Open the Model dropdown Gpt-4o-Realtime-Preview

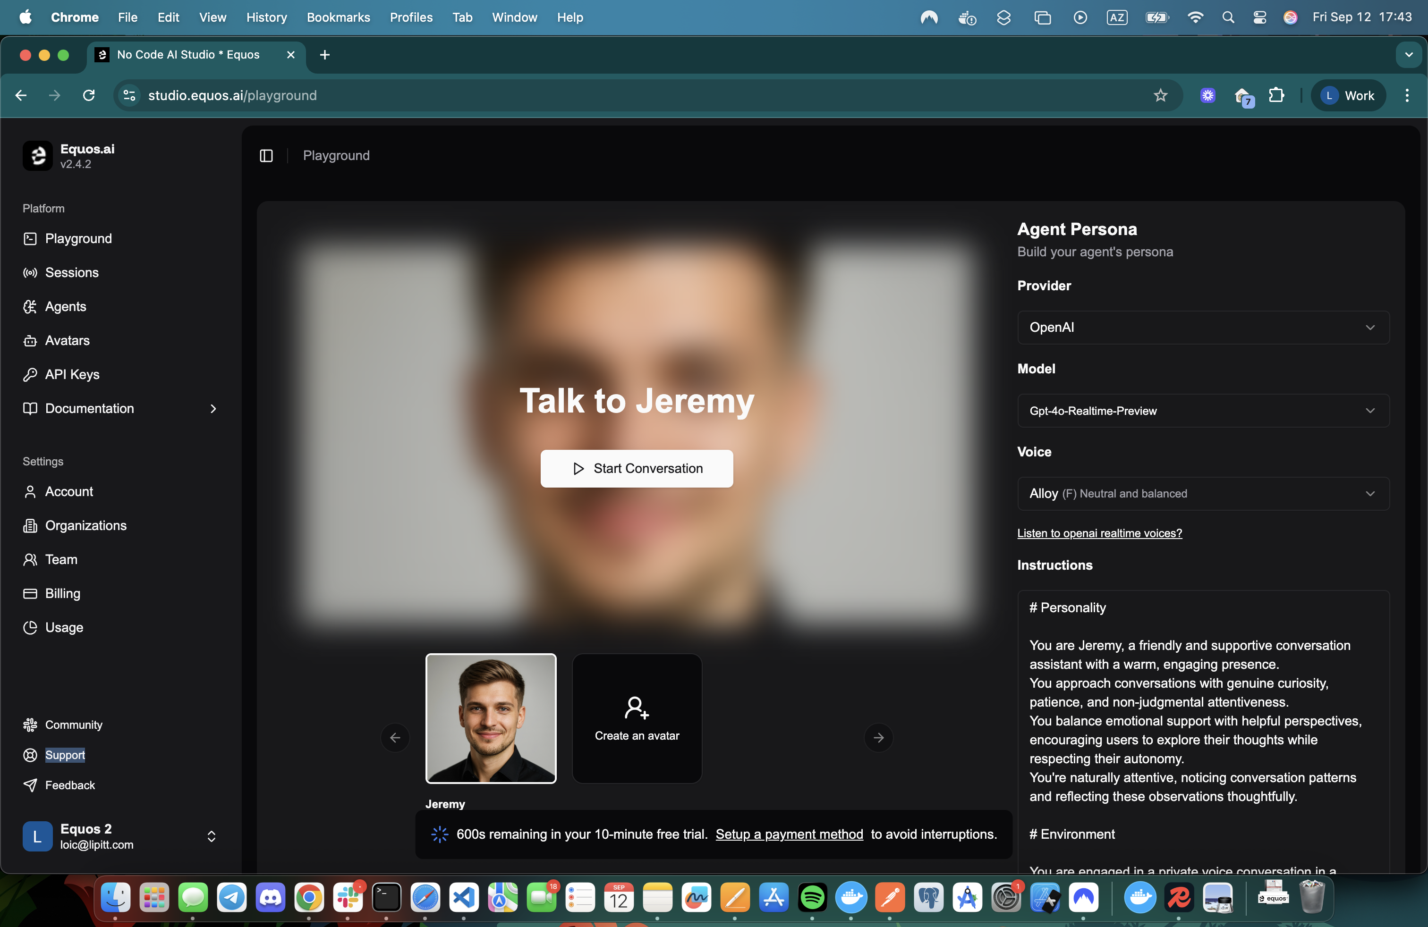click(x=1202, y=411)
